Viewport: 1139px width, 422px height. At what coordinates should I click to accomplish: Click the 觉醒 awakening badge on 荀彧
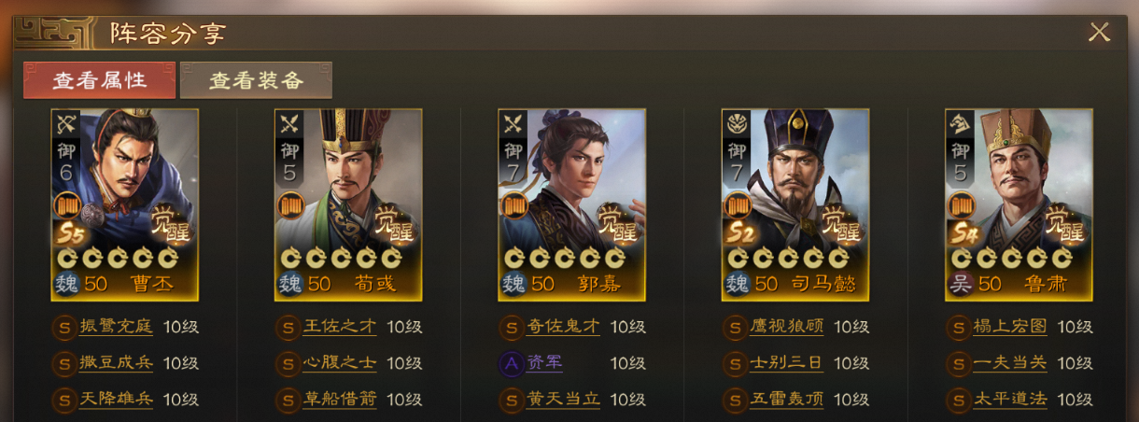click(x=394, y=223)
